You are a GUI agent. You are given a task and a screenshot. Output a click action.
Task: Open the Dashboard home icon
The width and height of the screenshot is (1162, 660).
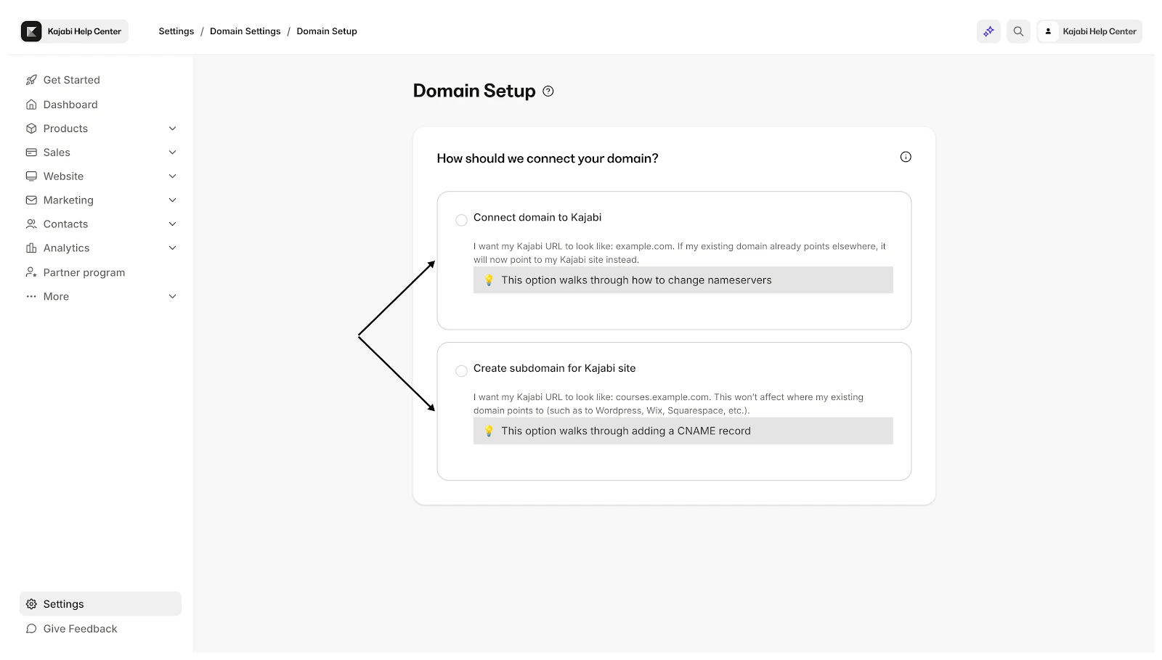tap(31, 104)
